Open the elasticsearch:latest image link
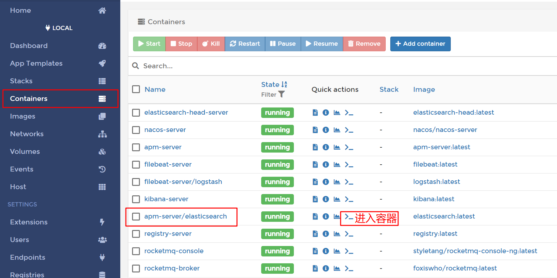 [444, 216]
